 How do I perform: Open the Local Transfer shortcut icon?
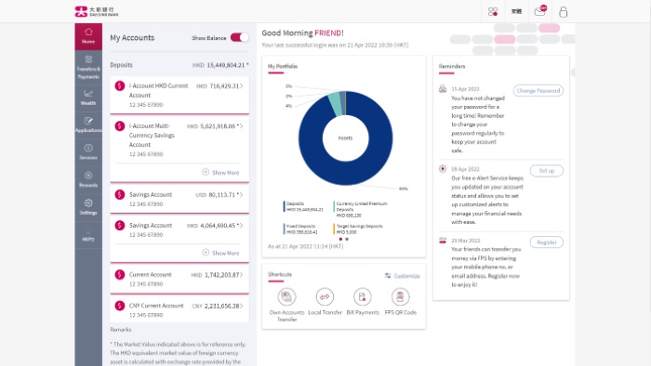325,296
